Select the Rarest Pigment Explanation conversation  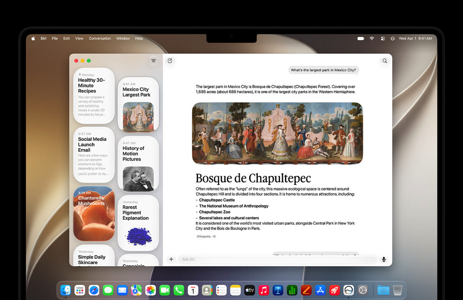[138, 223]
